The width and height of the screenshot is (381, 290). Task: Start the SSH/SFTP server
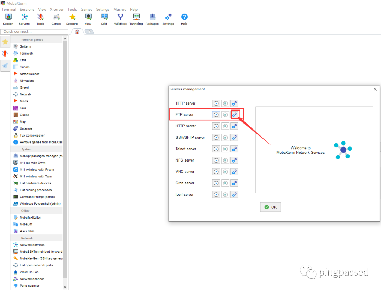216,138
